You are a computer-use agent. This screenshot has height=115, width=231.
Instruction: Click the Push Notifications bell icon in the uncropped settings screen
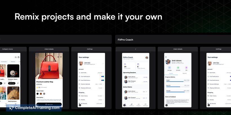[x=79, y=76]
